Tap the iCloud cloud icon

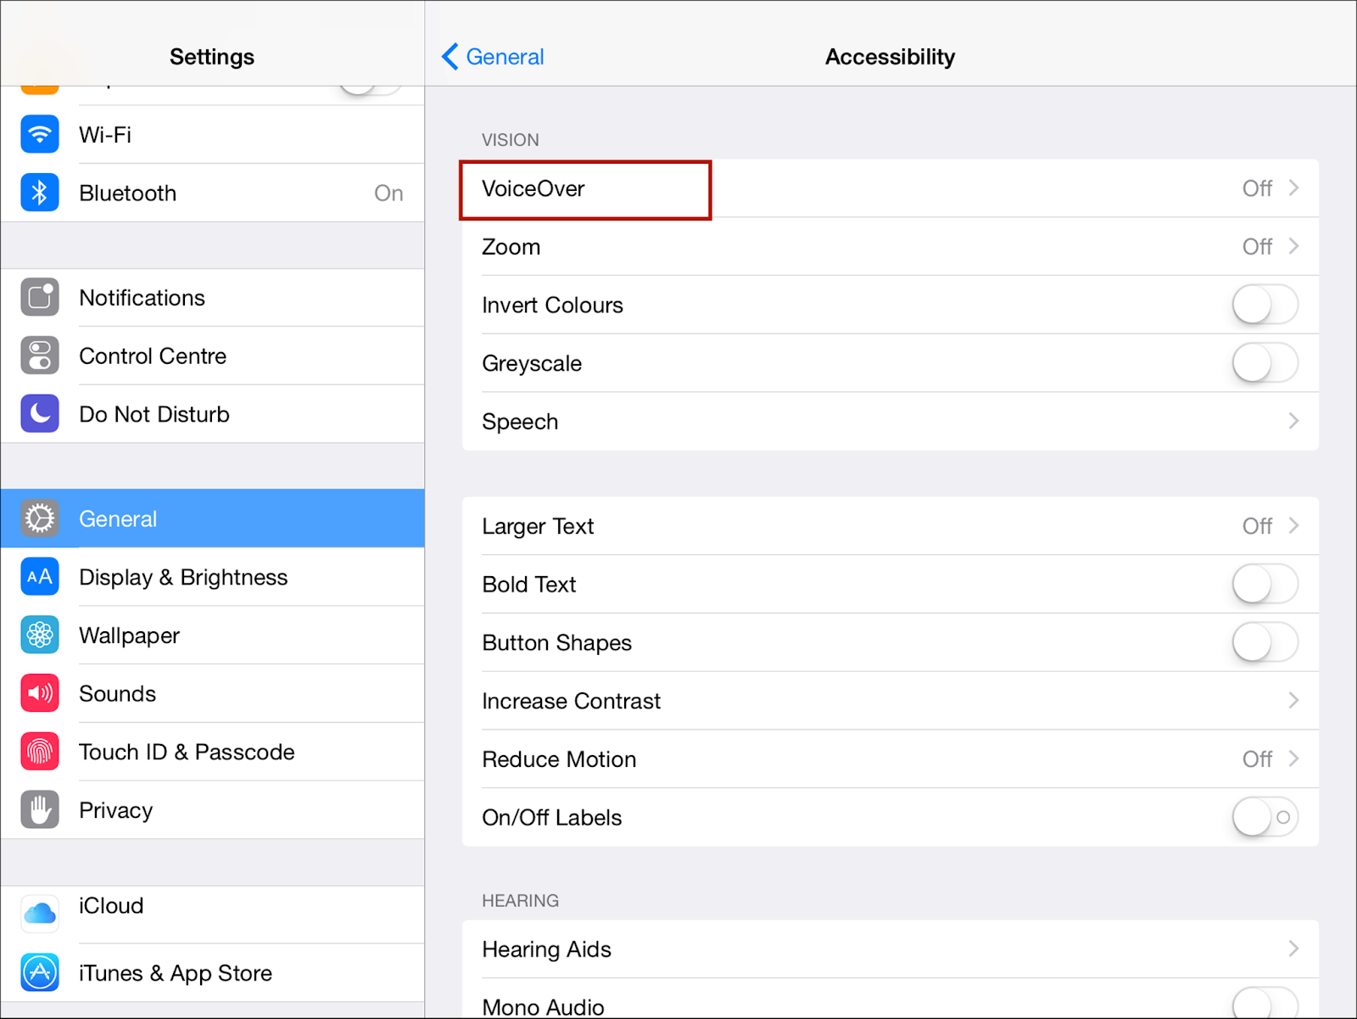click(40, 914)
